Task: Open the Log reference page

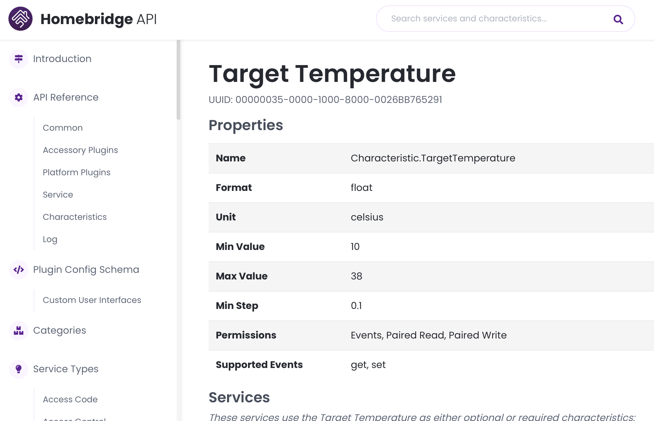Action: pyautogui.click(x=50, y=239)
